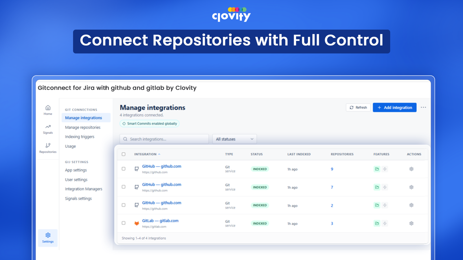The width and height of the screenshot is (463, 260).
Task: Open the GitHub — github.com link with 9 repositories
Action: (x=161, y=166)
